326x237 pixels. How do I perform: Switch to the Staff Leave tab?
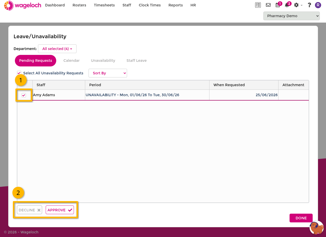tap(137, 61)
